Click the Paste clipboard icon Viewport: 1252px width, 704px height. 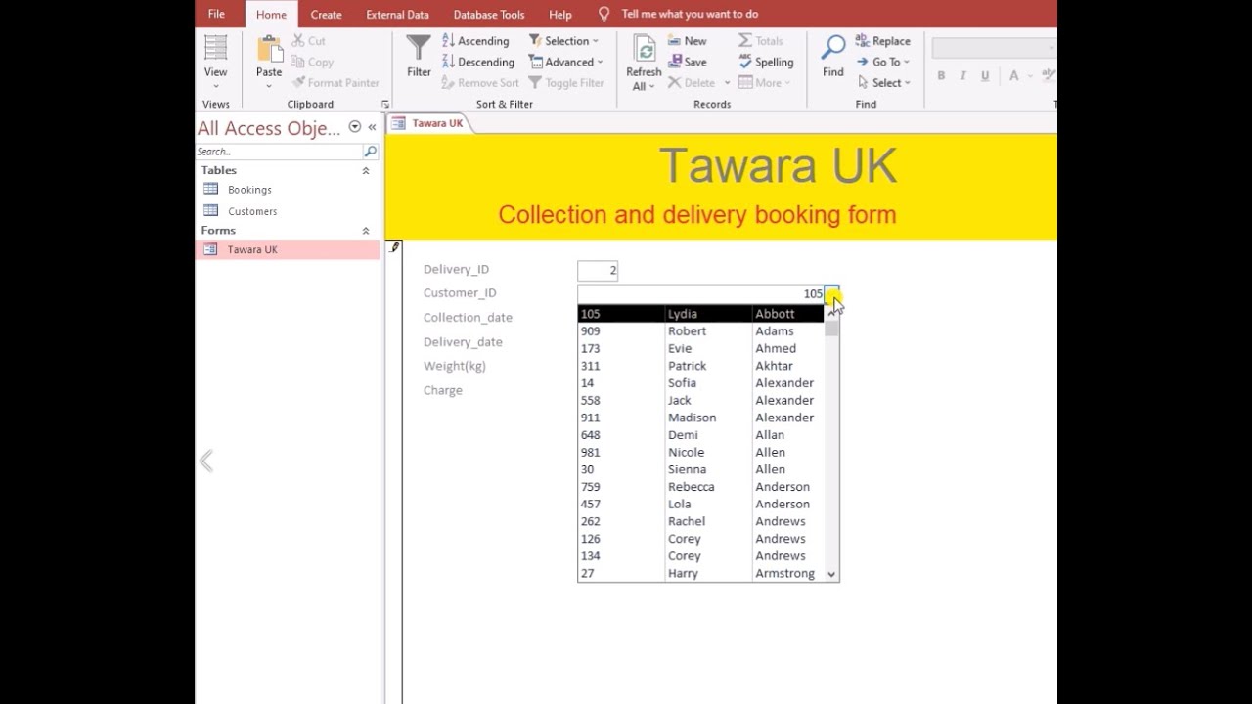pyautogui.click(x=269, y=63)
